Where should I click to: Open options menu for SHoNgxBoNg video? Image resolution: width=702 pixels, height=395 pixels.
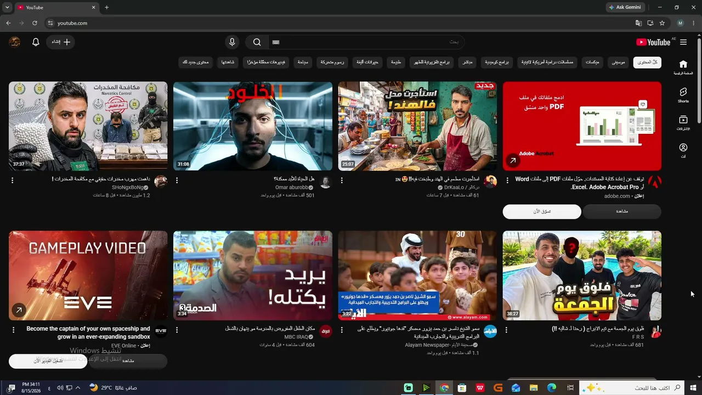tap(13, 180)
